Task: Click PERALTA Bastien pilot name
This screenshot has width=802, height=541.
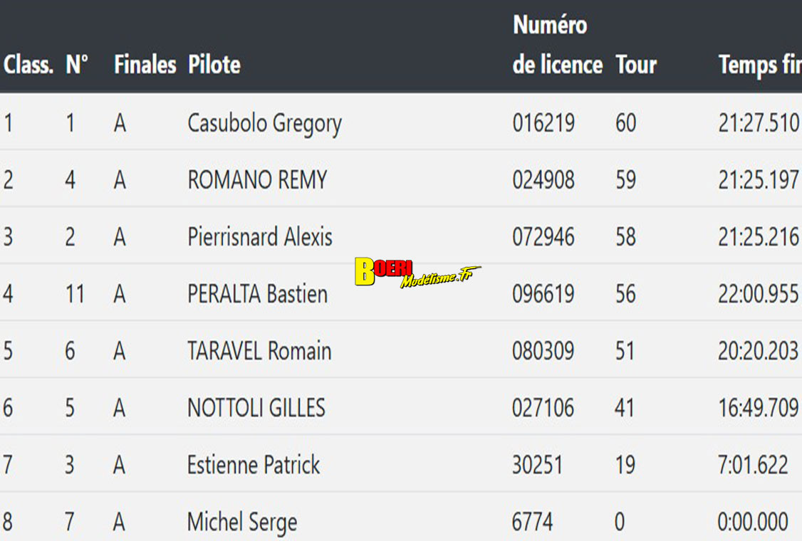Action: click(x=257, y=294)
